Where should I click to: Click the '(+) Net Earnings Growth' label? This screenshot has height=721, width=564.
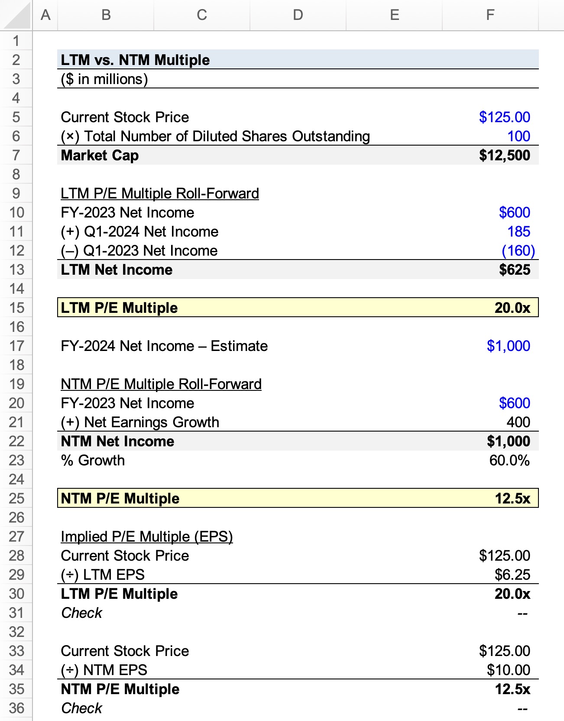[x=140, y=422]
